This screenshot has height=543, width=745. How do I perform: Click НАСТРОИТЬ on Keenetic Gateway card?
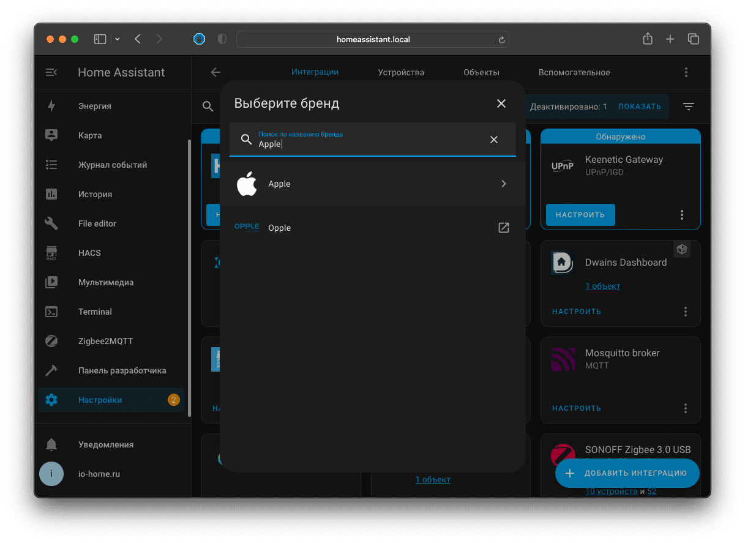[x=580, y=215]
